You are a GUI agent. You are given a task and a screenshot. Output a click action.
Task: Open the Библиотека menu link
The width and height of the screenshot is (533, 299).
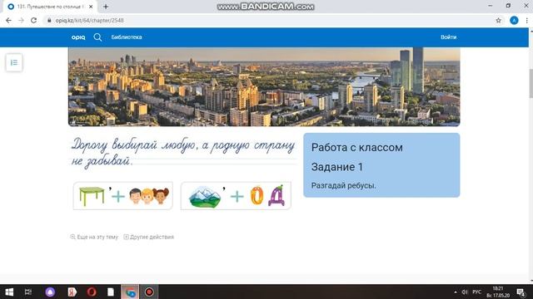pos(127,37)
